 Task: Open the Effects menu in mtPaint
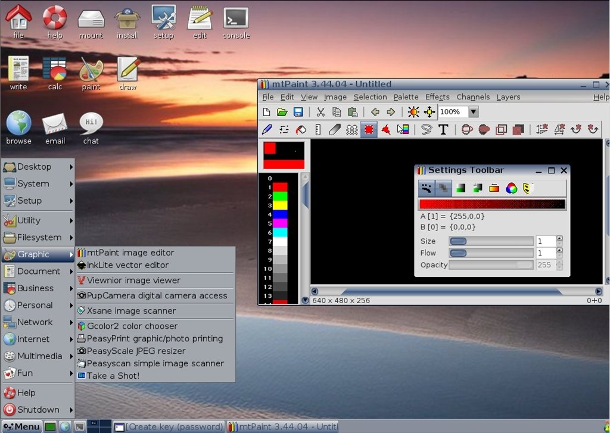437,97
